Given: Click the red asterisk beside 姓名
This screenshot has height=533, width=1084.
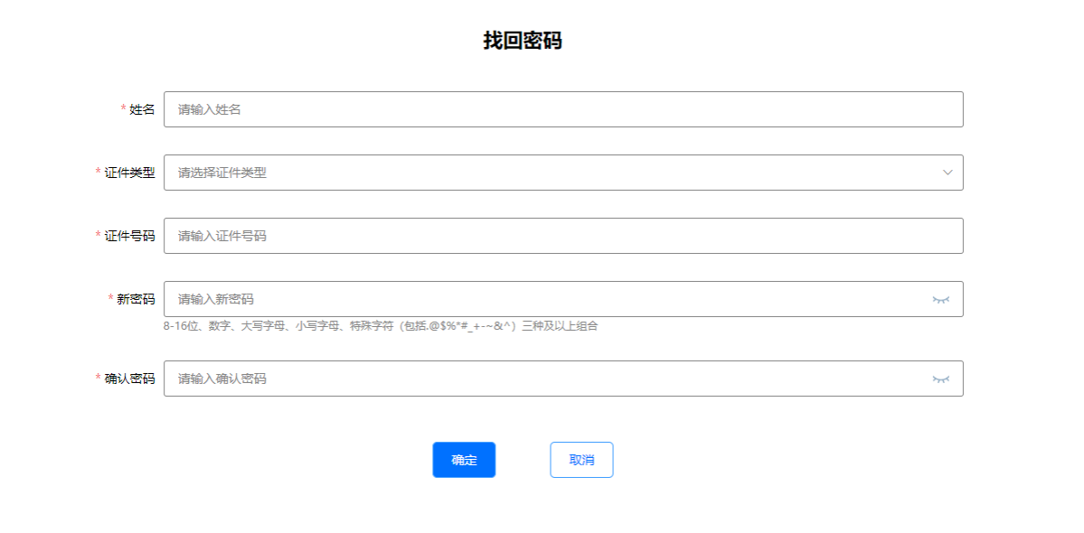Looking at the screenshot, I should click(x=124, y=109).
